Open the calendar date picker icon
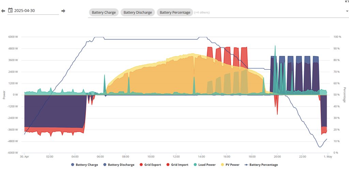The width and height of the screenshot is (349, 173). coord(10,11)
